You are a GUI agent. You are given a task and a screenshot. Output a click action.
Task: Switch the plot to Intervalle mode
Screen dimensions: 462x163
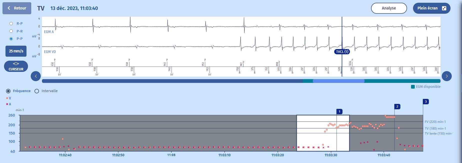click(37, 91)
